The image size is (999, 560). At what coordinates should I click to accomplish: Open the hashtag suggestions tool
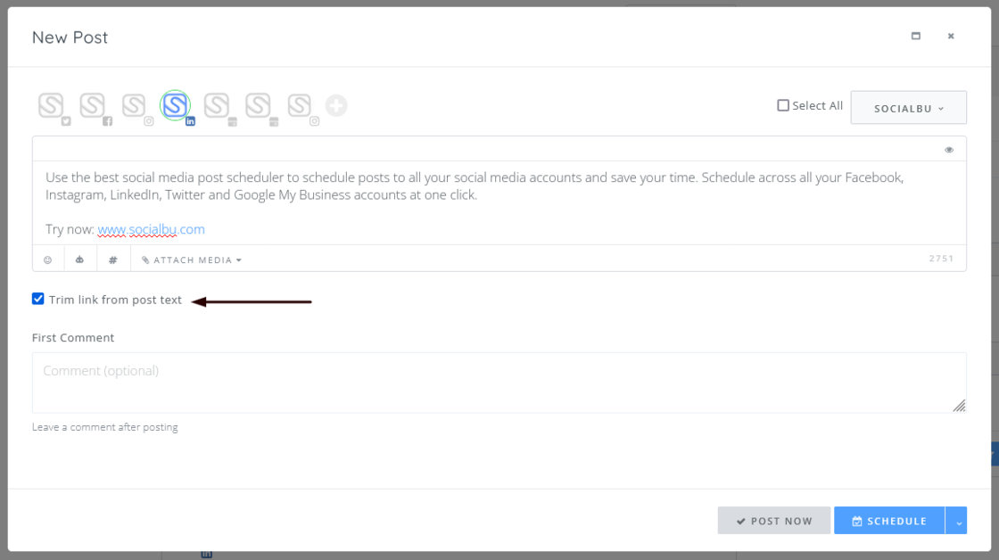pos(113,259)
